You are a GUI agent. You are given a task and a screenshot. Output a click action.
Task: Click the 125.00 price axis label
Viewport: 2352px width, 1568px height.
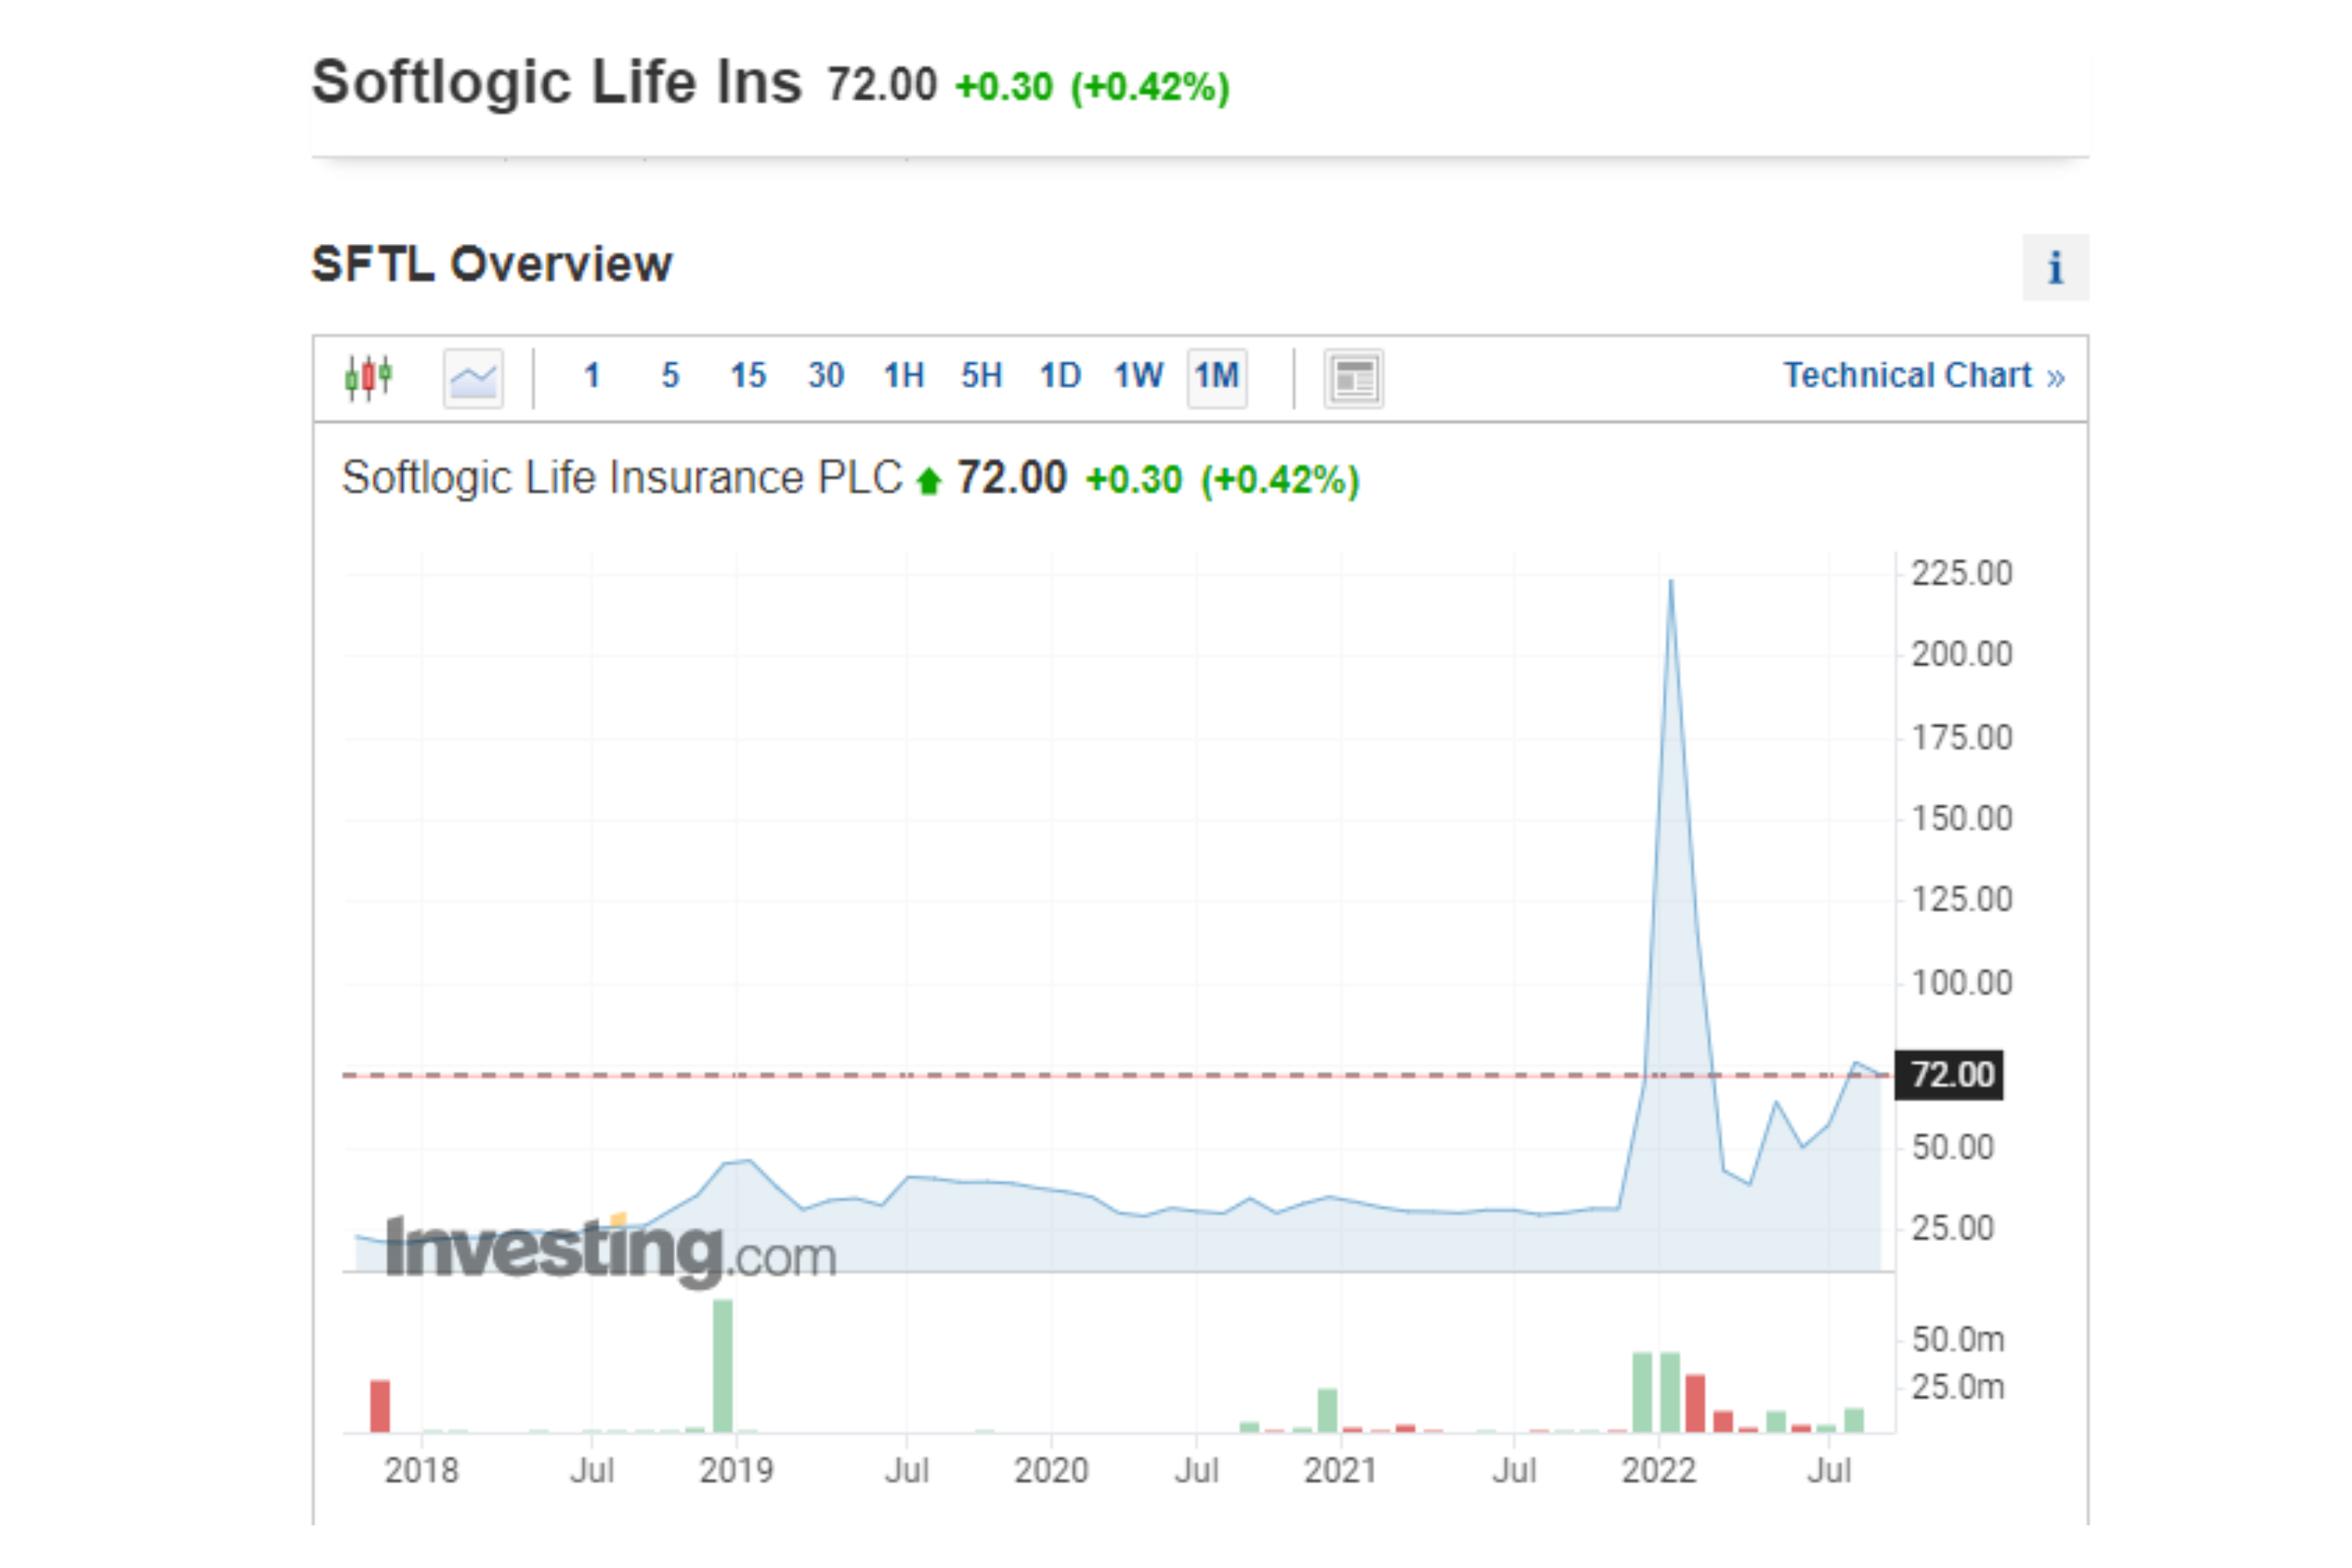(x=1962, y=900)
